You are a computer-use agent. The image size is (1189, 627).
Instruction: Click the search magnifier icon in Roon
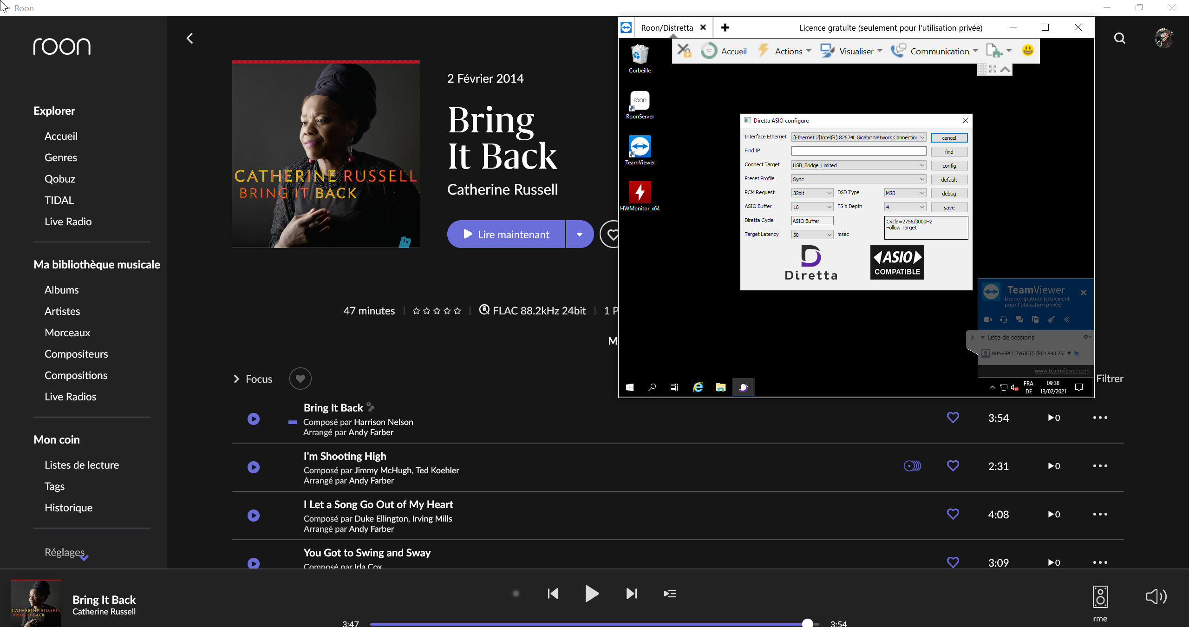(1119, 38)
